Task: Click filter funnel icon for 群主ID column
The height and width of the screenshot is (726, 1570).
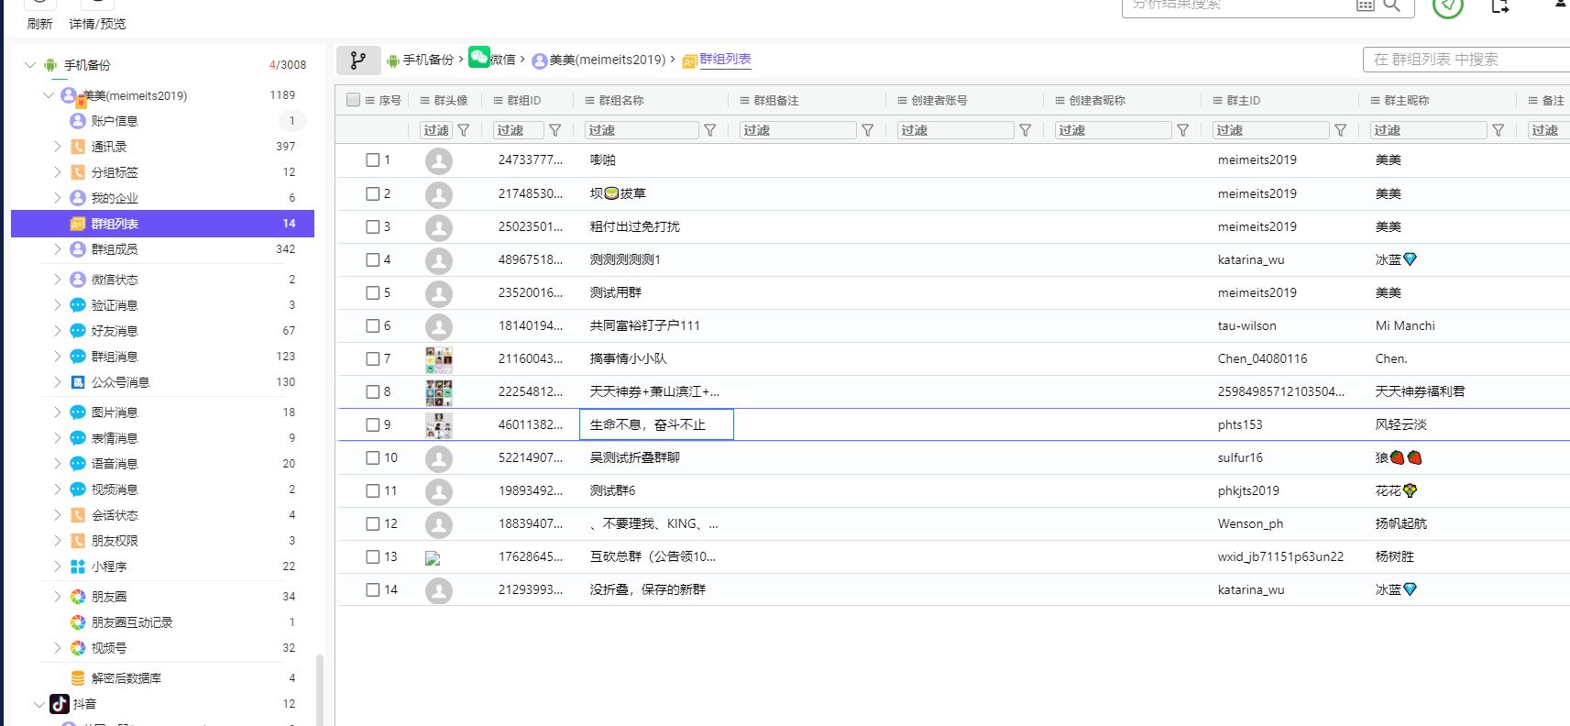Action: tap(1340, 130)
